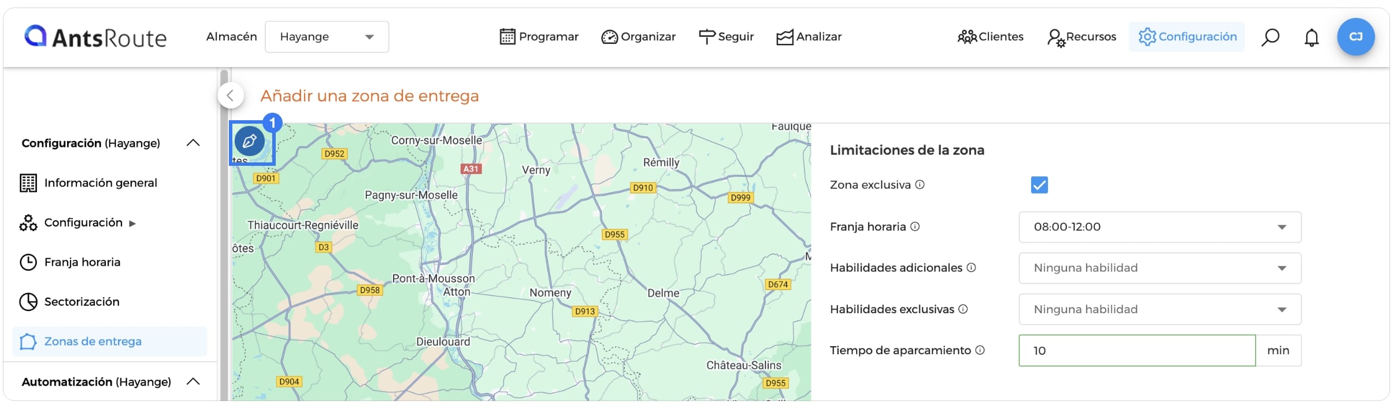Open Sectorización in sidebar
The width and height of the screenshot is (1393, 408).
(x=69, y=302)
